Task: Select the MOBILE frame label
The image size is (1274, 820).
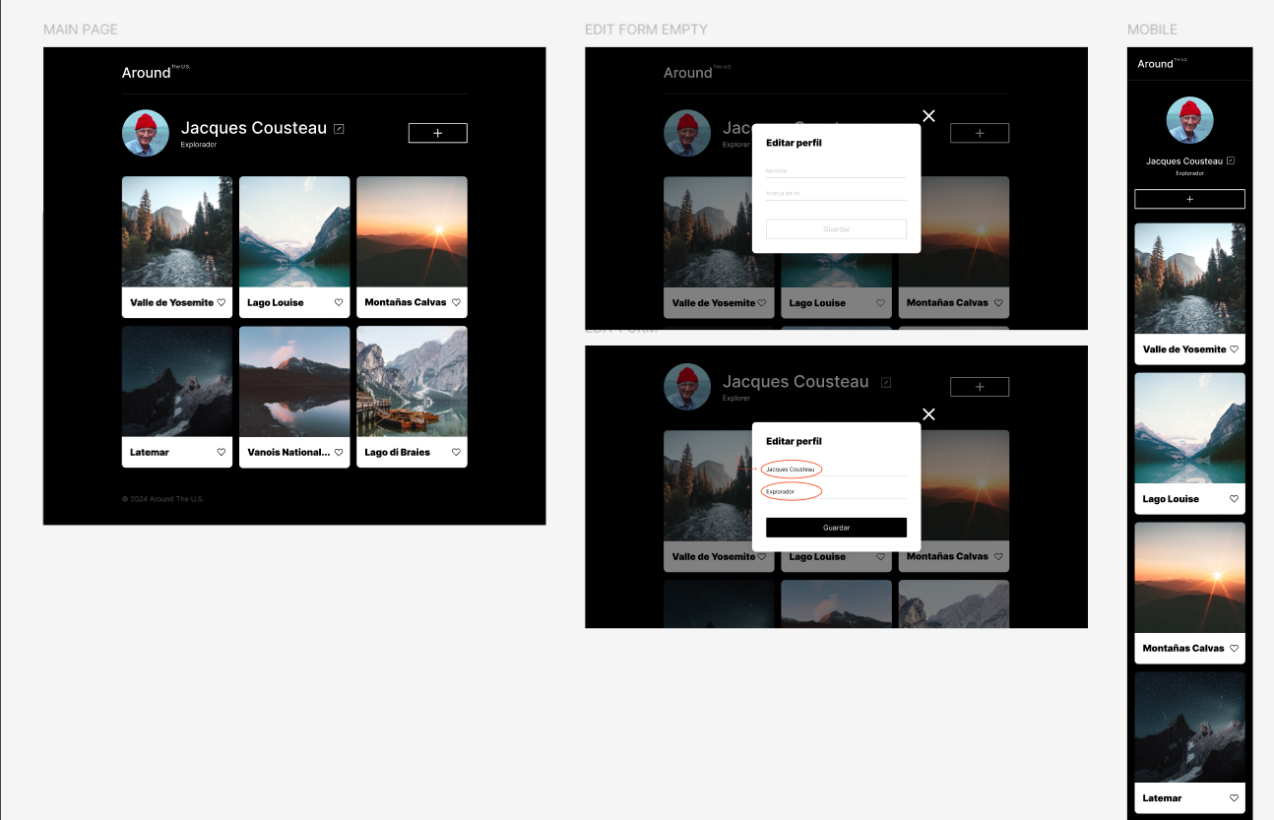Action: (1152, 30)
